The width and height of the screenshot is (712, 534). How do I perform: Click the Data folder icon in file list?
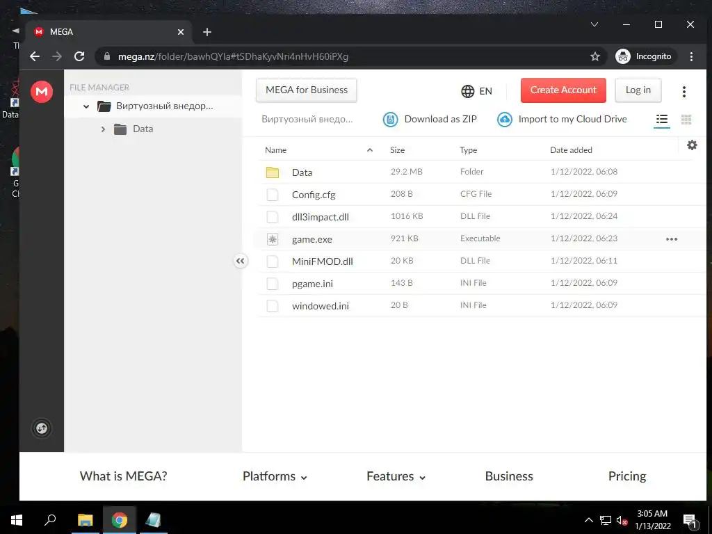273,172
